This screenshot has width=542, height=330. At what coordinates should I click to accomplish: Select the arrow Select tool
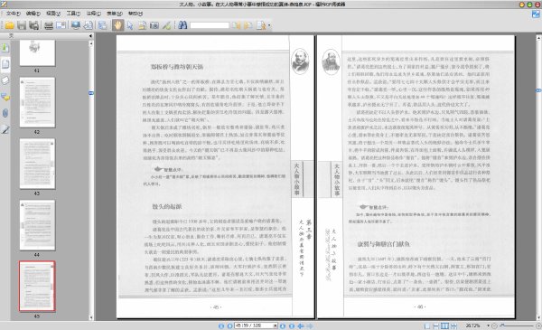coord(130,25)
